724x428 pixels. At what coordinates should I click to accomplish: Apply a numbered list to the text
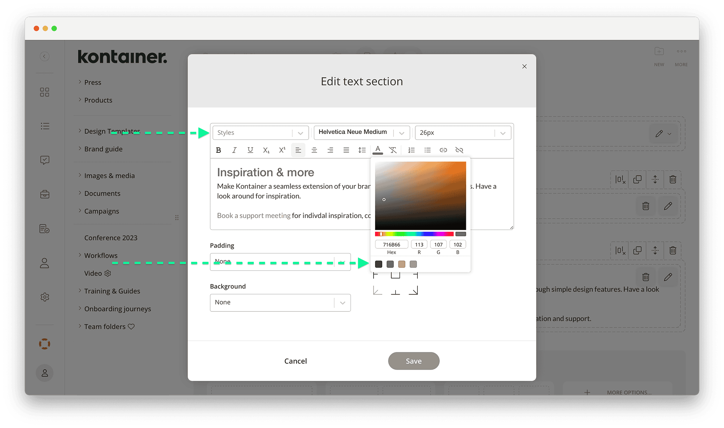[x=411, y=150]
